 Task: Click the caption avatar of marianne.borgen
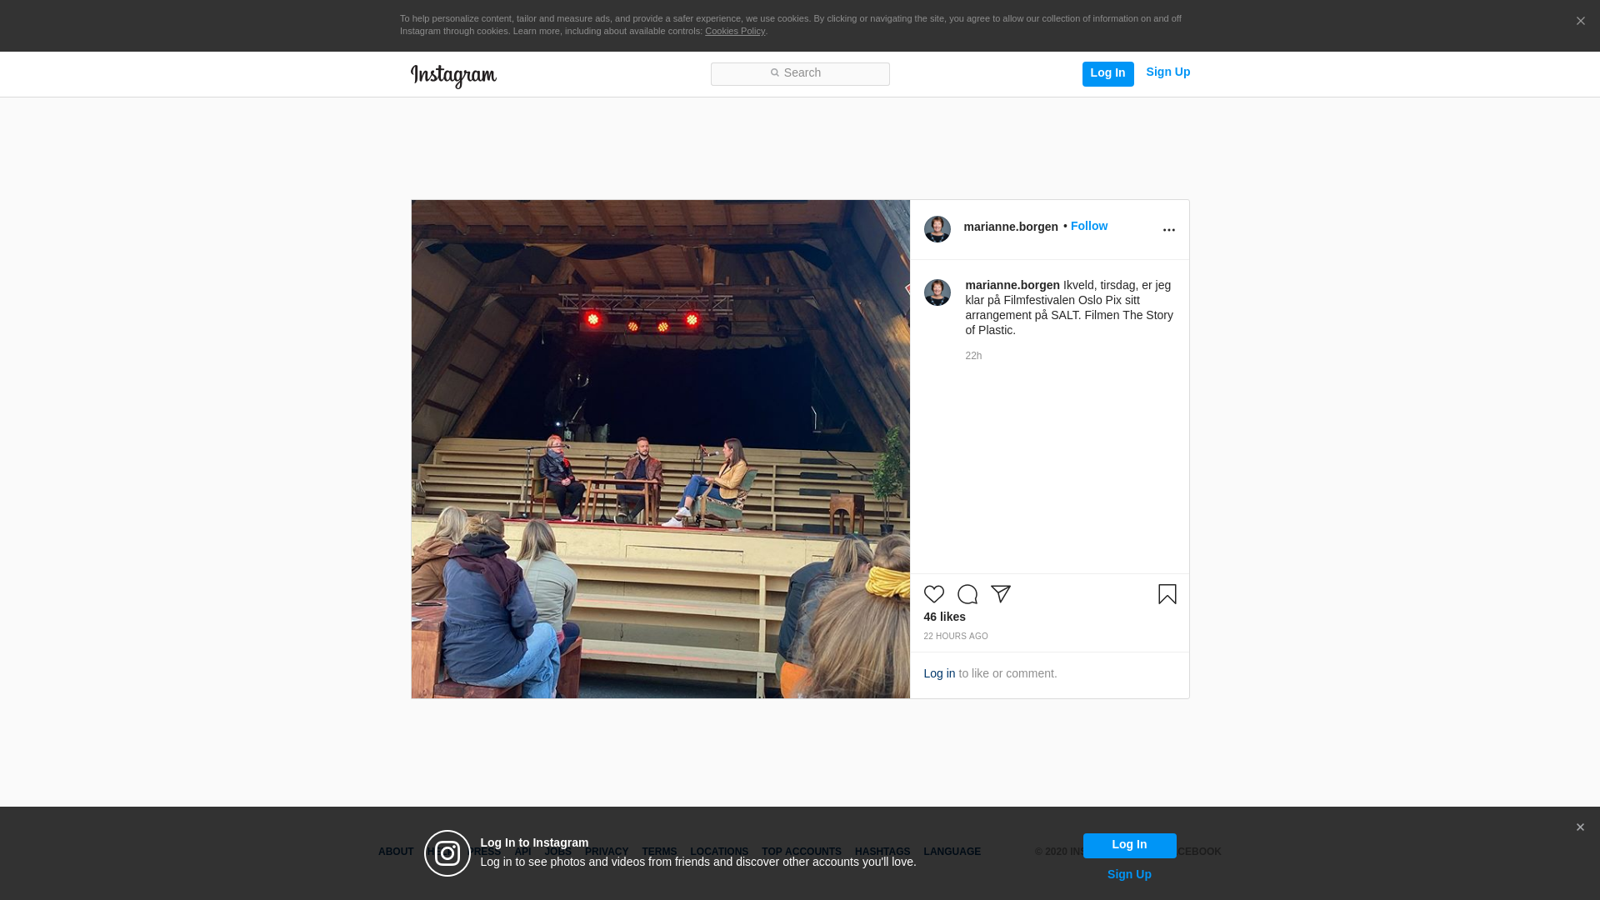pos(937,292)
